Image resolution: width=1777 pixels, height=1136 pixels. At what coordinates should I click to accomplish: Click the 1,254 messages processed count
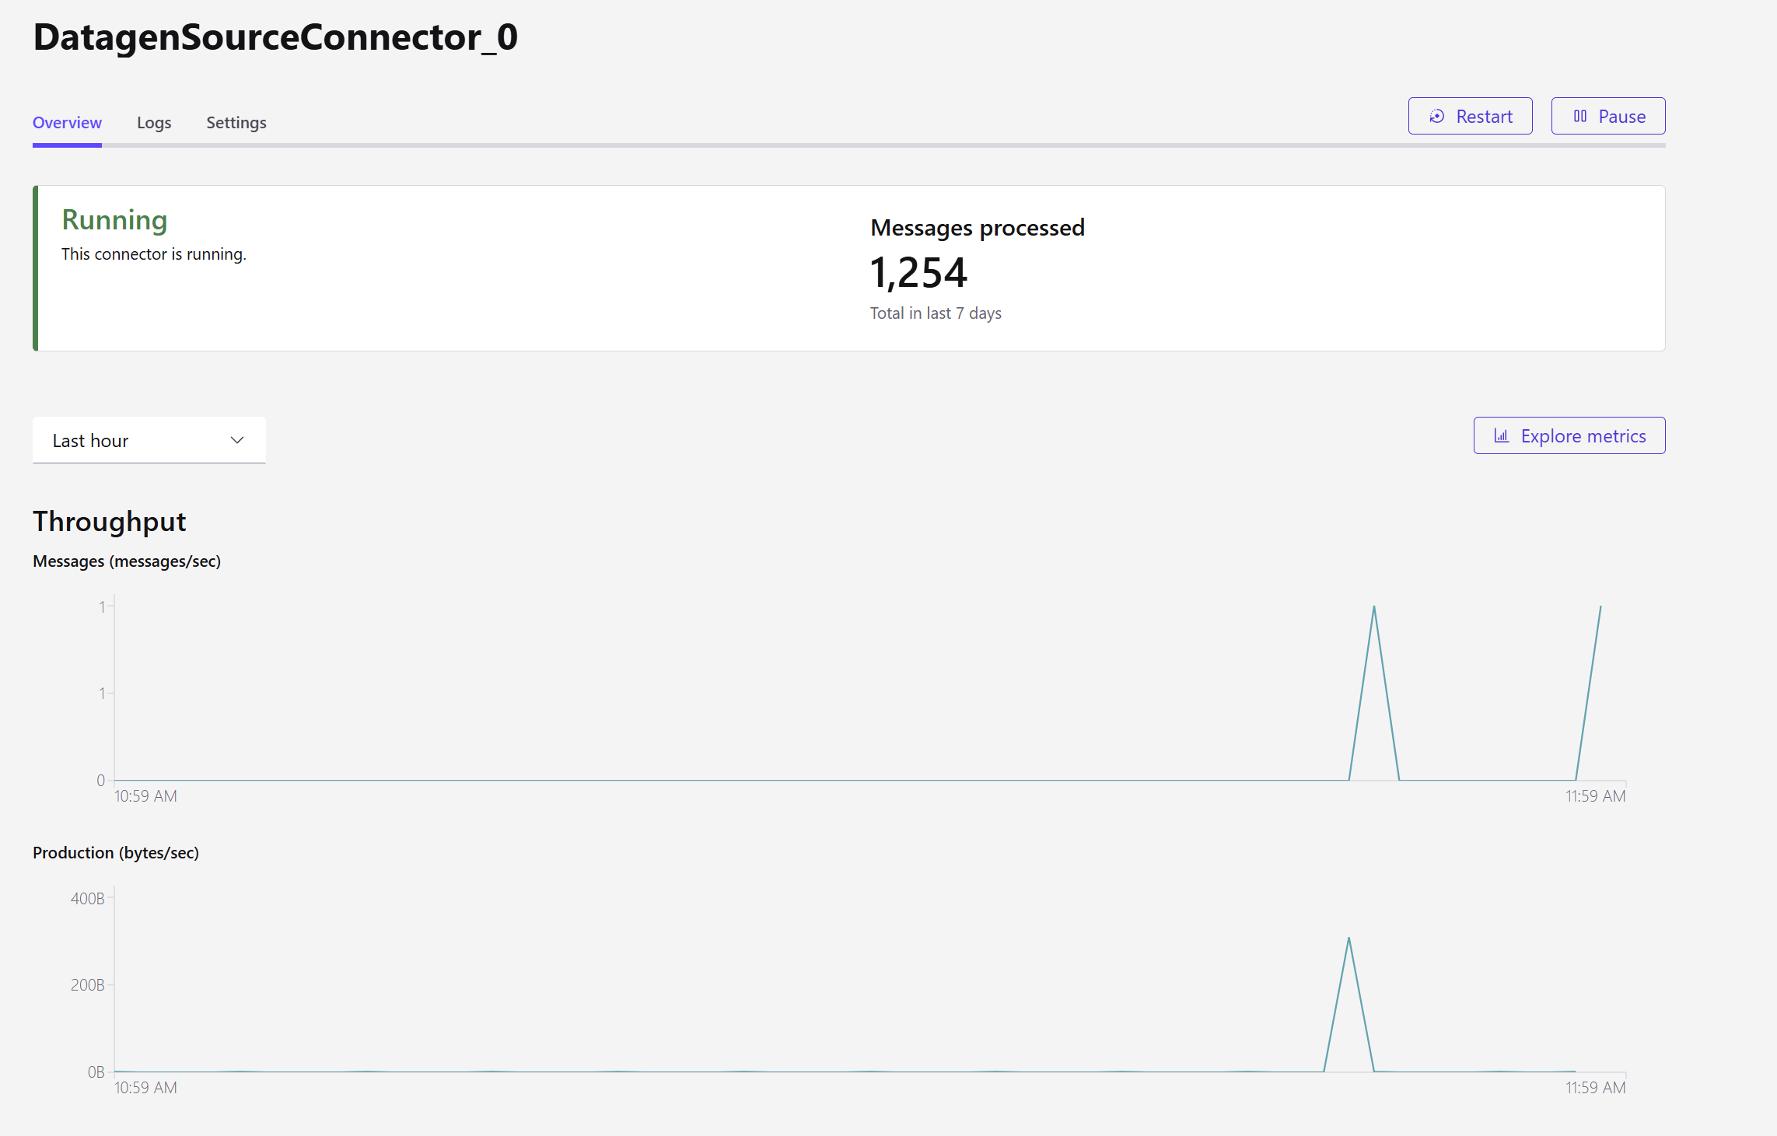(x=918, y=273)
